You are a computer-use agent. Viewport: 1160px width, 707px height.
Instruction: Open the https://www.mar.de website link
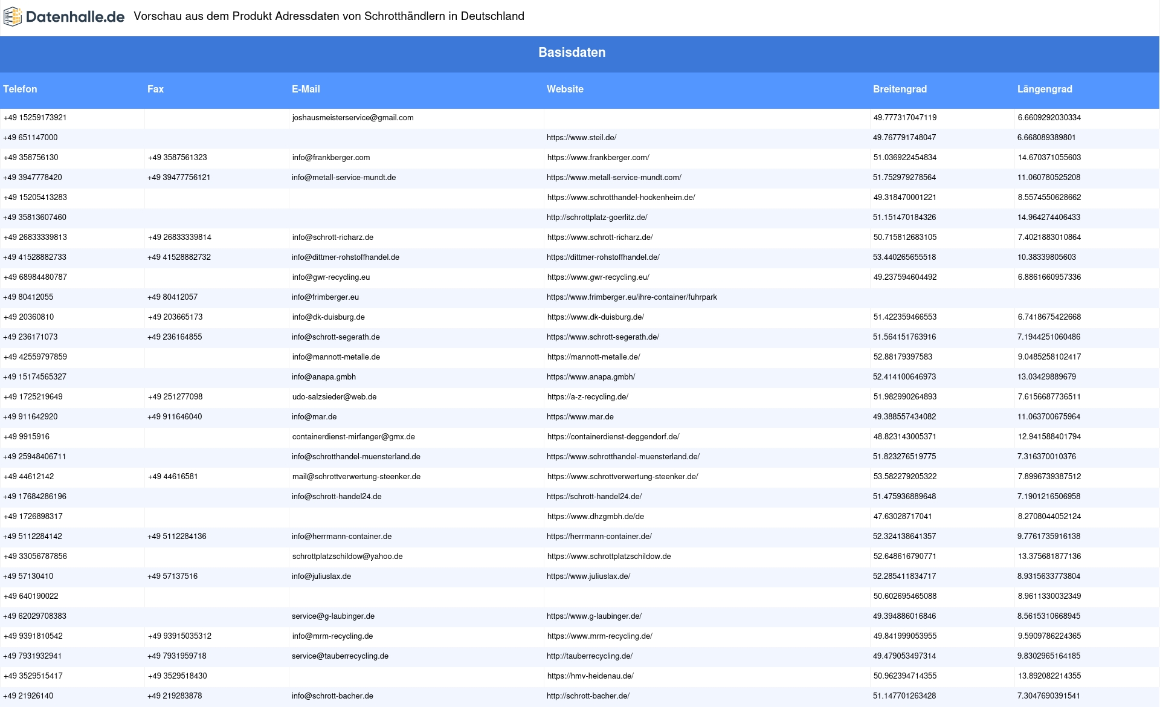580,417
